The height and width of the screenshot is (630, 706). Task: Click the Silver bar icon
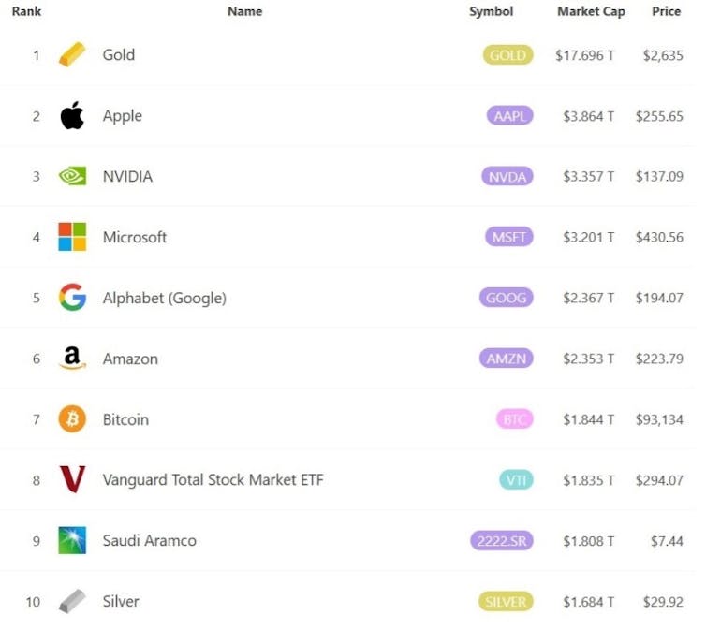tap(72, 601)
